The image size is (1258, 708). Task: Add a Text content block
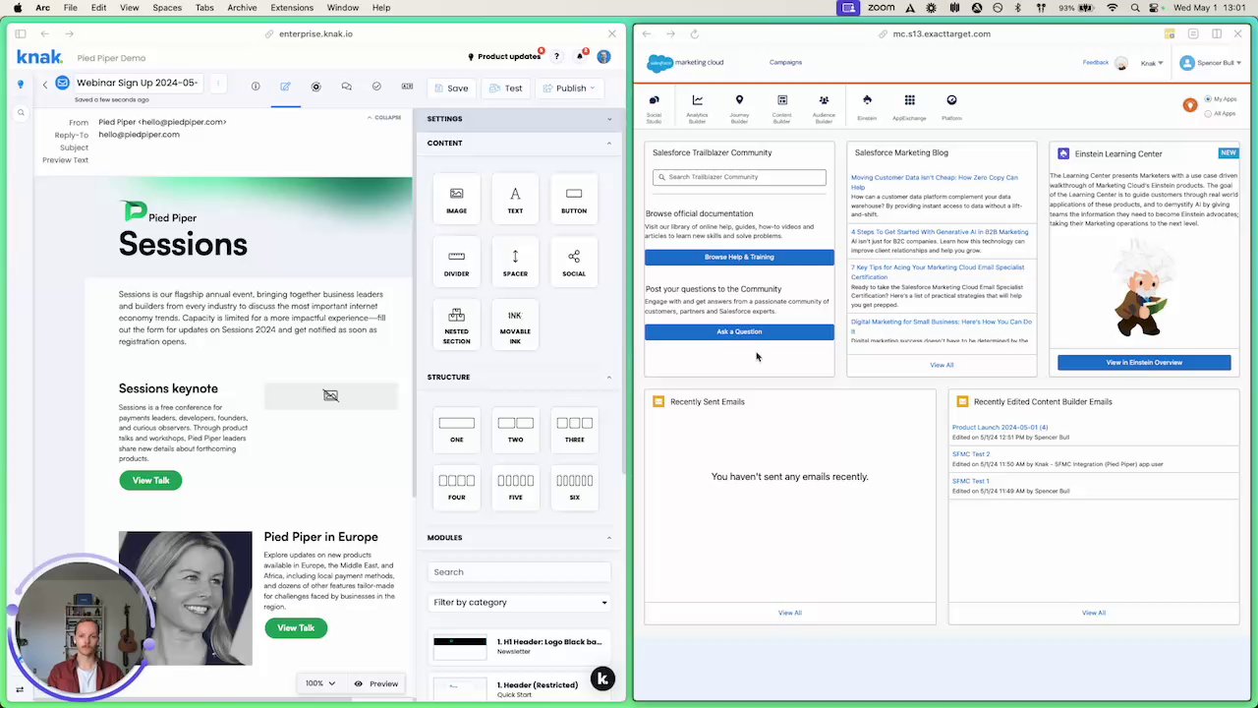pyautogui.click(x=515, y=200)
